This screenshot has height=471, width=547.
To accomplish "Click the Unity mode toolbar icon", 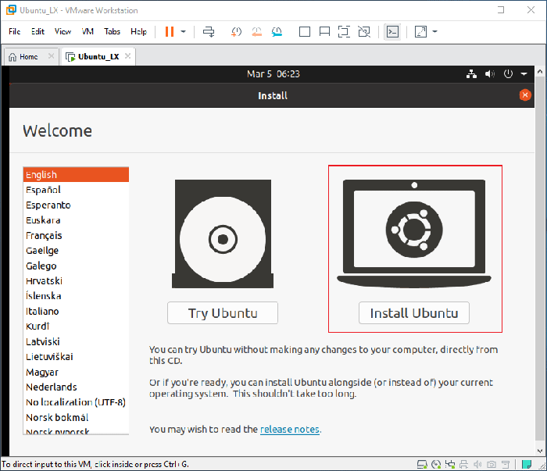I will click(364, 32).
